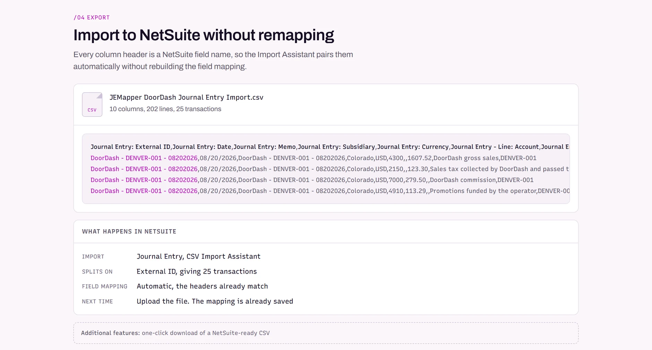The width and height of the screenshot is (652, 350).
Task: Click the 'FIELD MAPPING' row label
Action: pyautogui.click(x=104, y=286)
